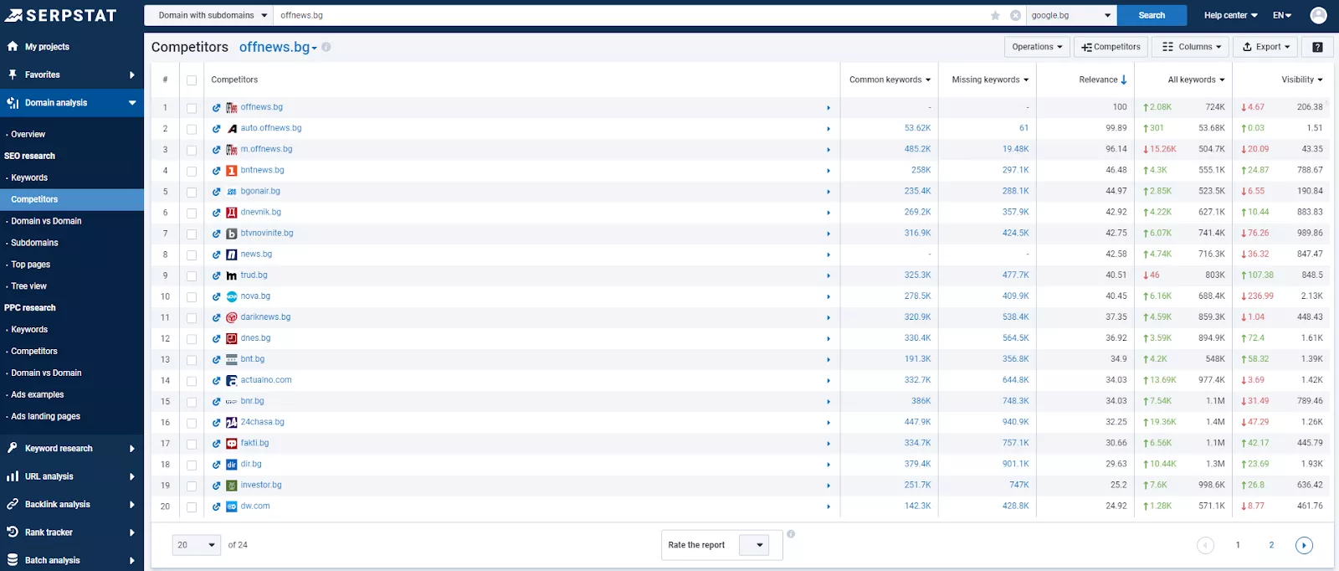Viewport: 1339px width, 571px height.
Task: Check the box for m.offnews.bg row
Action: (192, 150)
